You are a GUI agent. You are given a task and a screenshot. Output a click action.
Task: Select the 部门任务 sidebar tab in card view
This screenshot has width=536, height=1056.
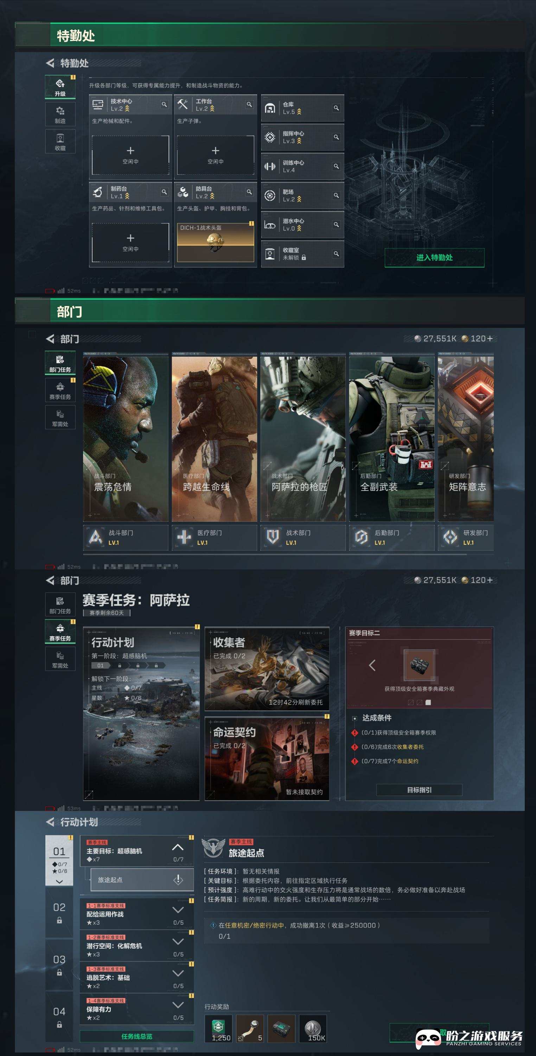[x=60, y=363]
